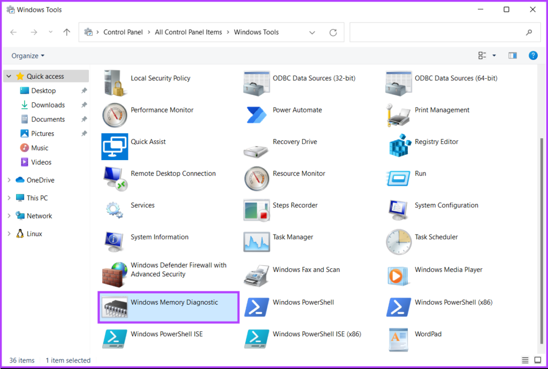
Task: Click the Help question mark icon
Action: 533,56
